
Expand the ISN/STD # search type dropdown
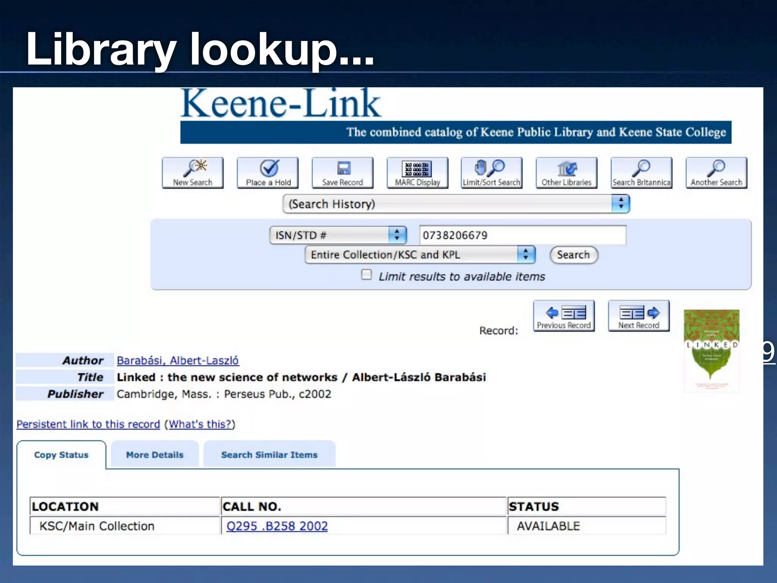[x=338, y=235]
